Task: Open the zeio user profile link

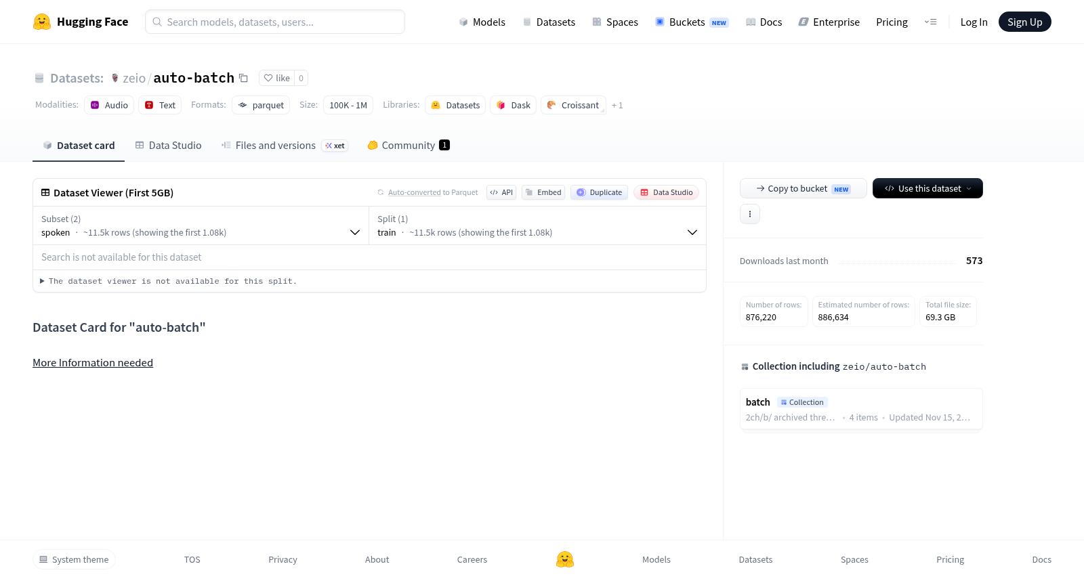Action: click(x=134, y=79)
